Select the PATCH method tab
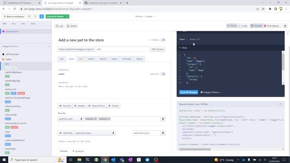 coord(91,59)
